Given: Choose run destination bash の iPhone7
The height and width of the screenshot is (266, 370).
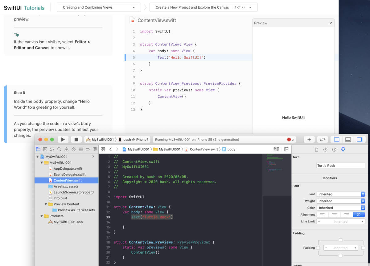Looking at the screenshot, I should pos(134,140).
